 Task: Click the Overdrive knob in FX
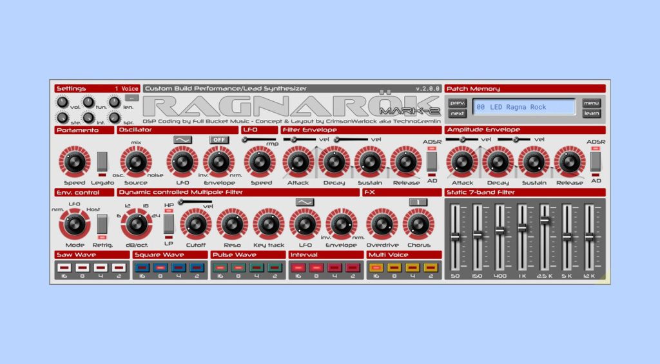[382, 224]
